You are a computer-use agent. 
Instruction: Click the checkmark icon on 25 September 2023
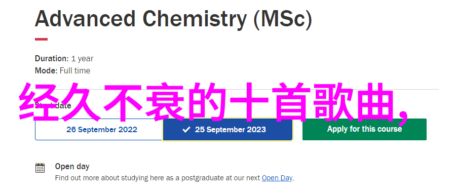[x=186, y=130]
